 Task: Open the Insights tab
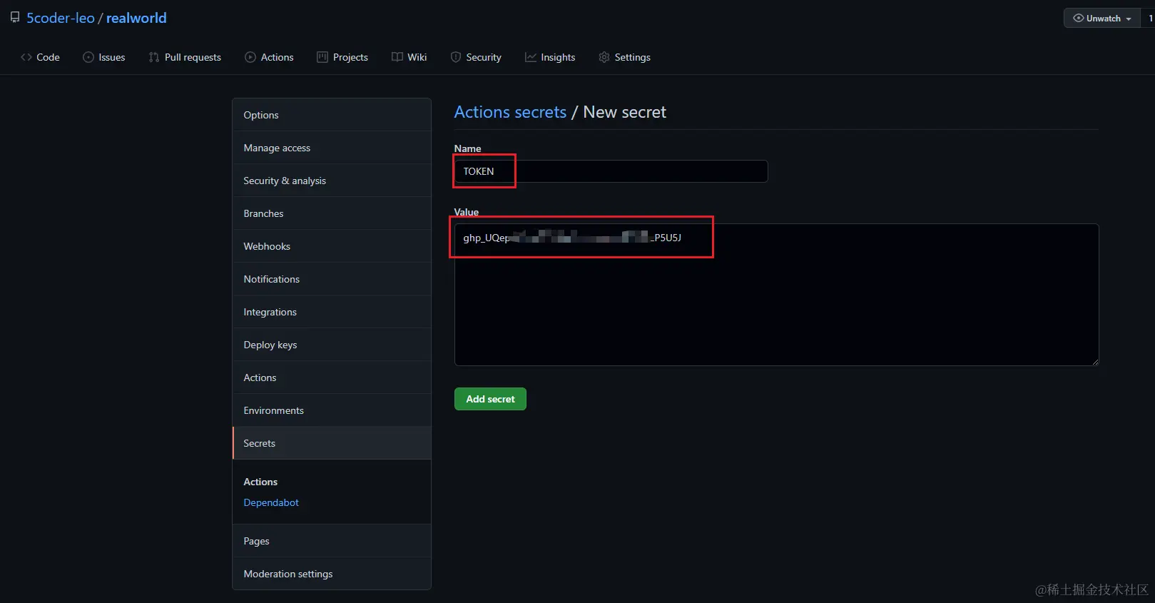(x=550, y=57)
